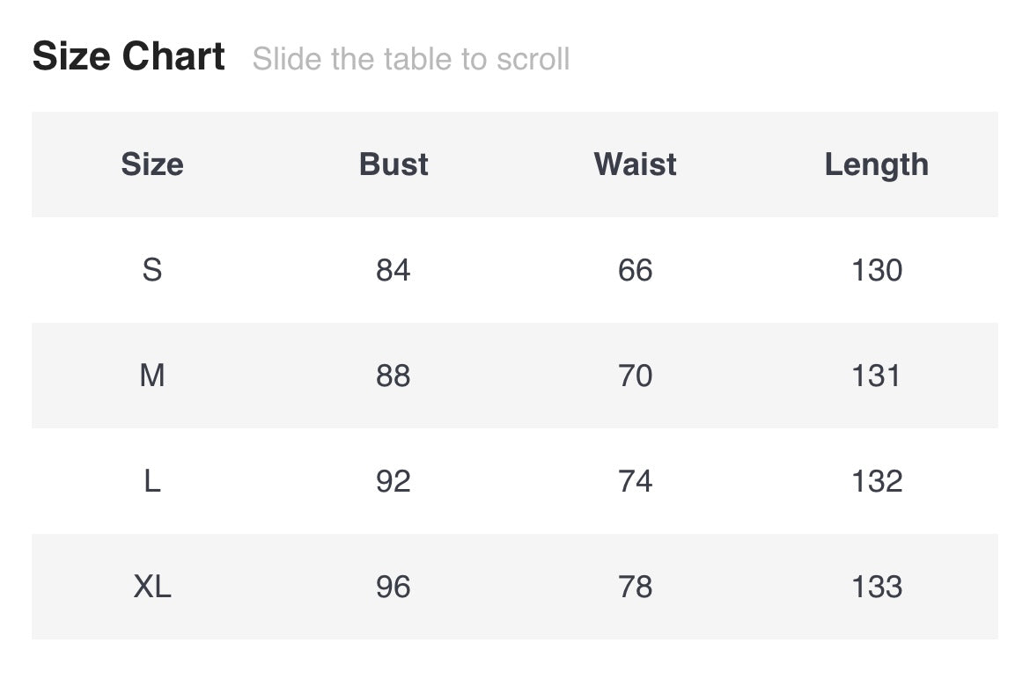
Task: Click length value 130 for size S
Action: tap(877, 270)
